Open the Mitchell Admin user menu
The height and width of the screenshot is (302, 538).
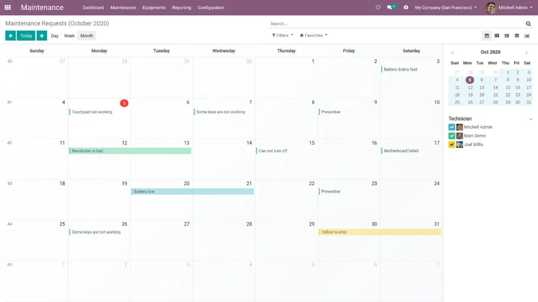click(509, 8)
